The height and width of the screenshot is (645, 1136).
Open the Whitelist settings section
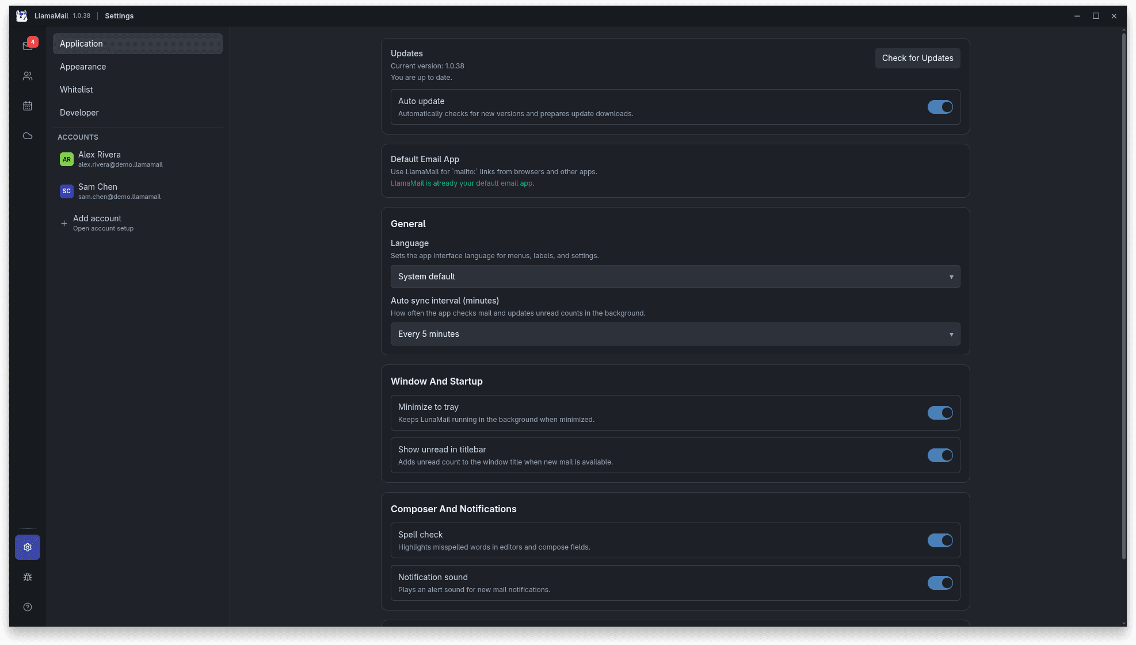(76, 90)
